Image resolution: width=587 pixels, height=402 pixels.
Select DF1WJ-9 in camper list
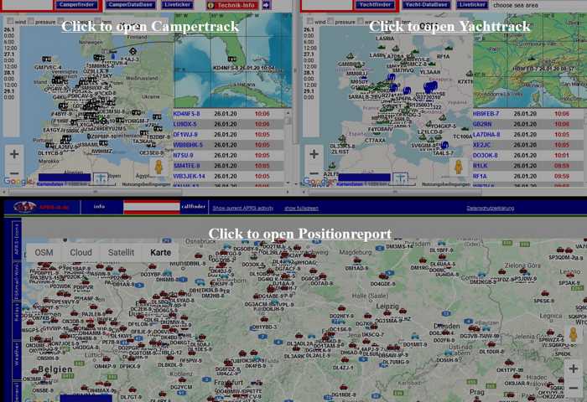click(x=185, y=135)
